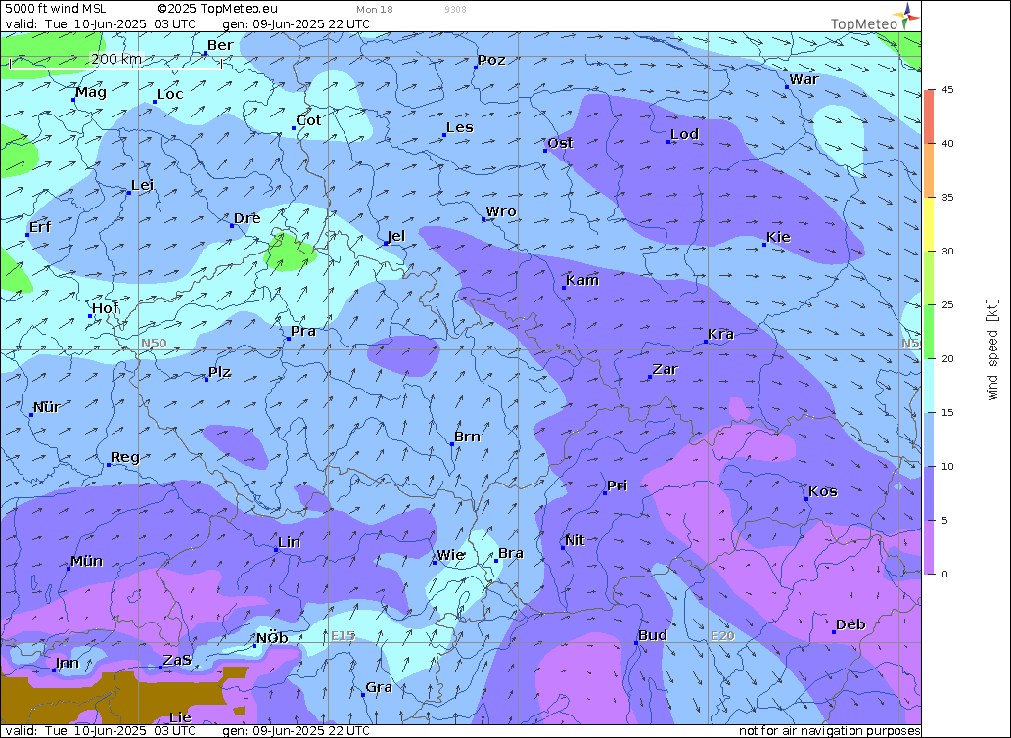Screen dimensions: 1011x738
Task: Click the 'Brn' city label
Action: coord(467,437)
